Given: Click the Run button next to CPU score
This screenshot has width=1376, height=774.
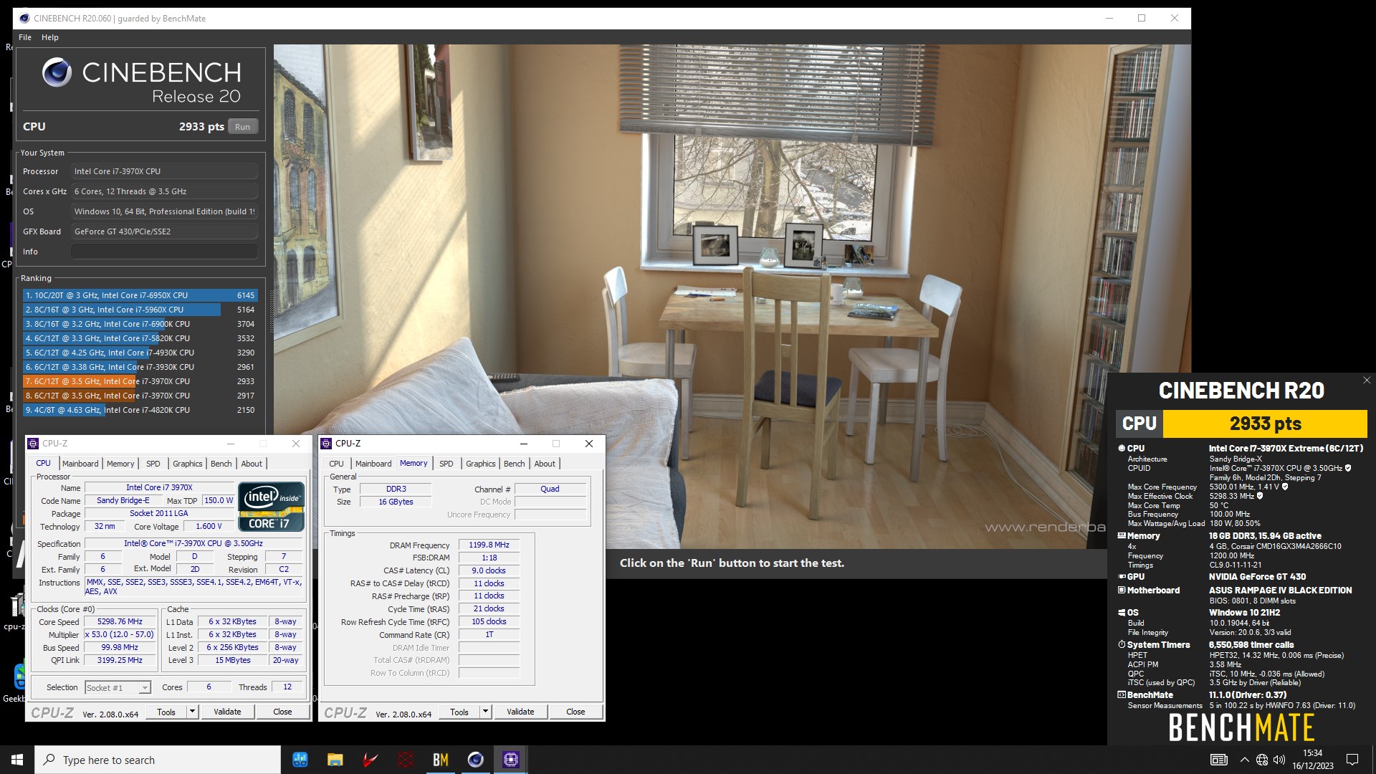Looking at the screenshot, I should [242, 127].
